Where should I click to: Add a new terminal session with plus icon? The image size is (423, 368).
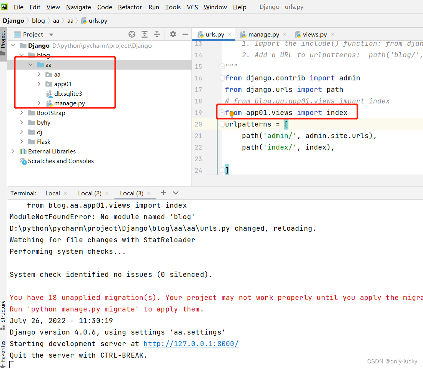point(163,193)
